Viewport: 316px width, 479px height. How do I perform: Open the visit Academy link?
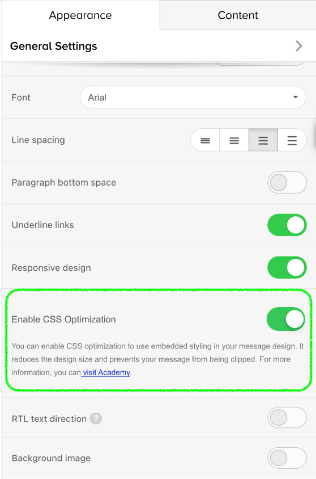click(x=106, y=372)
